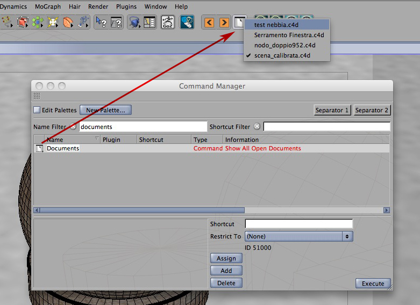Image resolution: width=420 pixels, height=305 pixels.
Task: Click the green array object icon
Action: pos(38,22)
